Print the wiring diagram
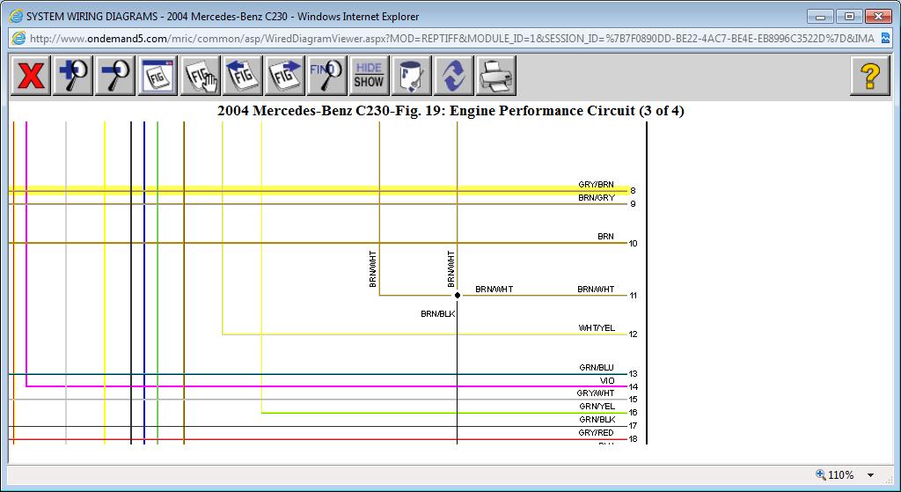Screen dimensions: 901x492 click(495, 76)
